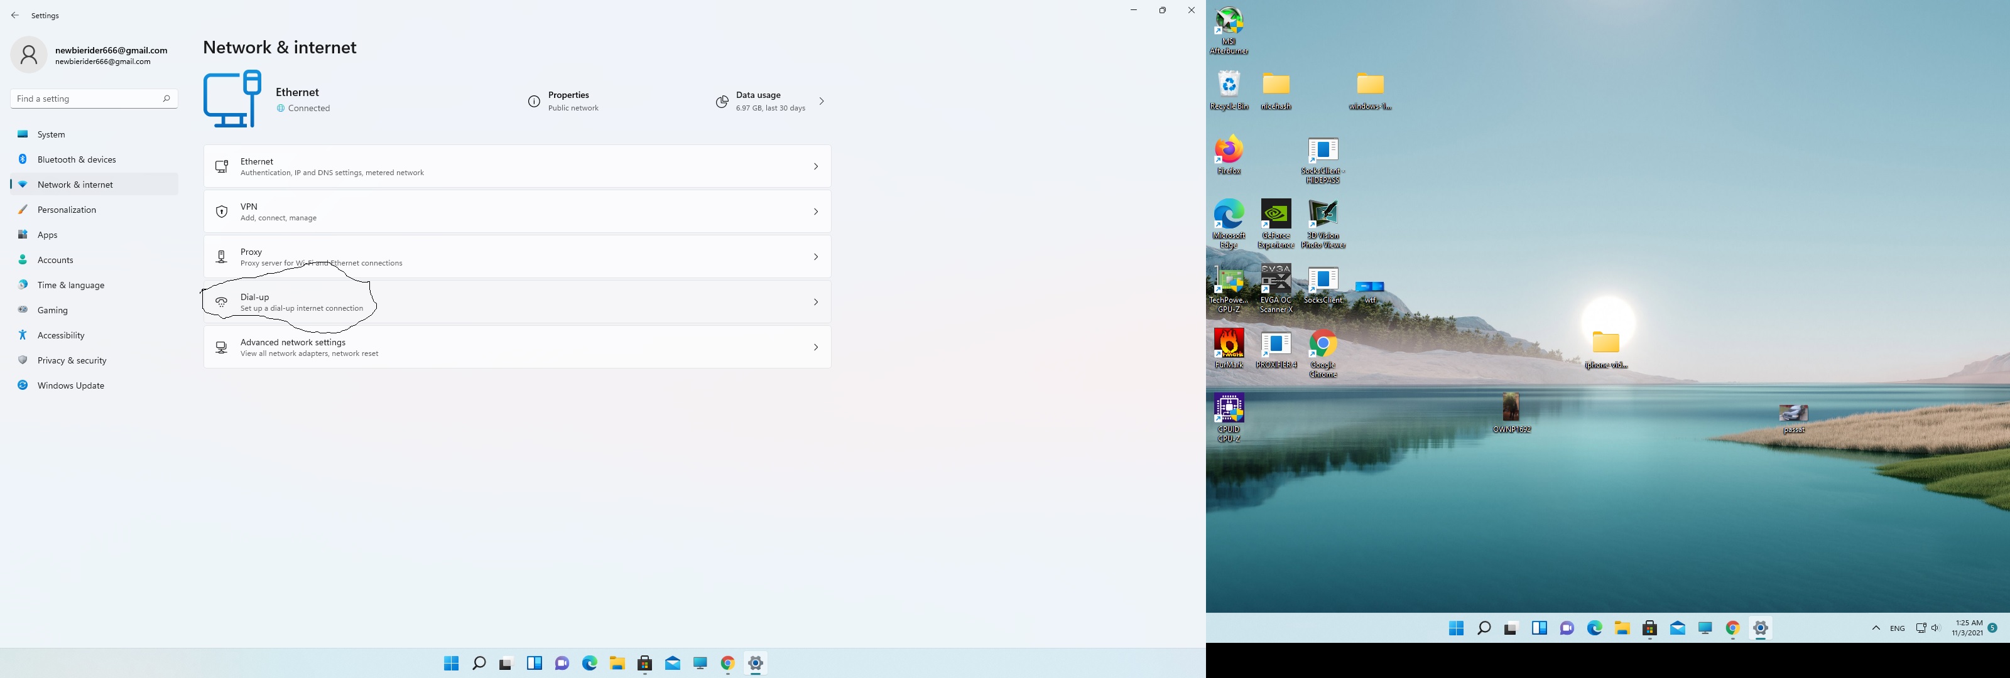This screenshot has height=678, width=2010.
Task: View Data usage details
Action: click(x=769, y=102)
